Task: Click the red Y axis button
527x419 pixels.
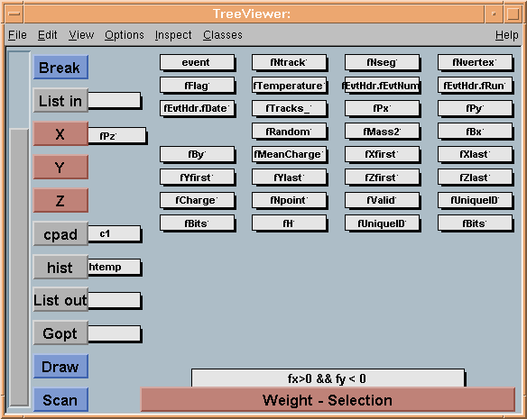Action: 60,167
